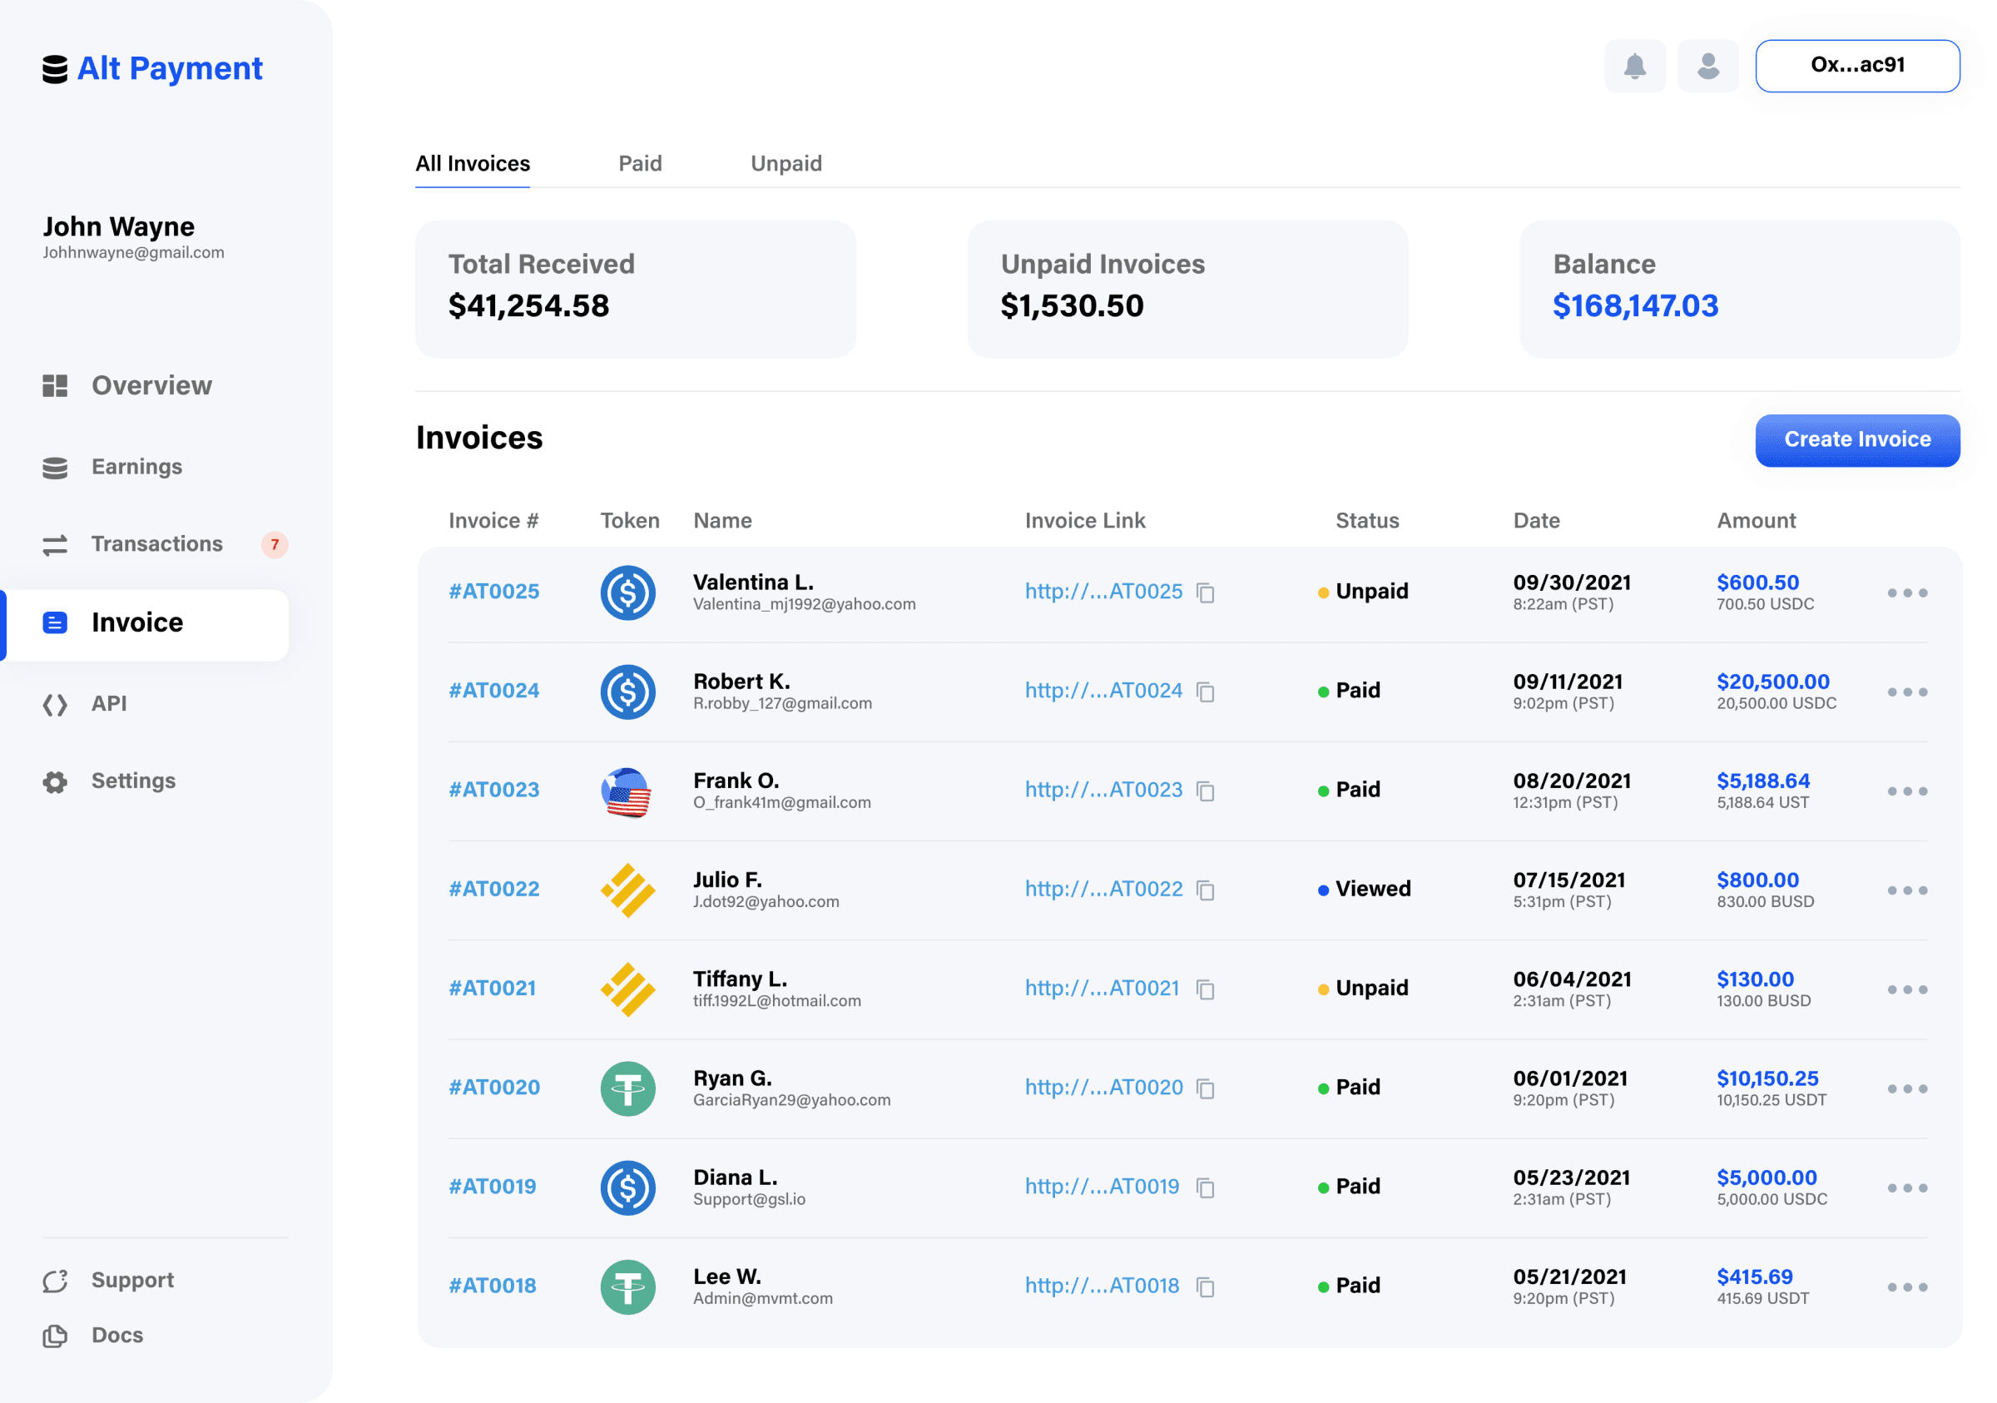The height and width of the screenshot is (1403, 1997).
Task: Open more options for invoice AT0018
Action: tap(1907, 1287)
